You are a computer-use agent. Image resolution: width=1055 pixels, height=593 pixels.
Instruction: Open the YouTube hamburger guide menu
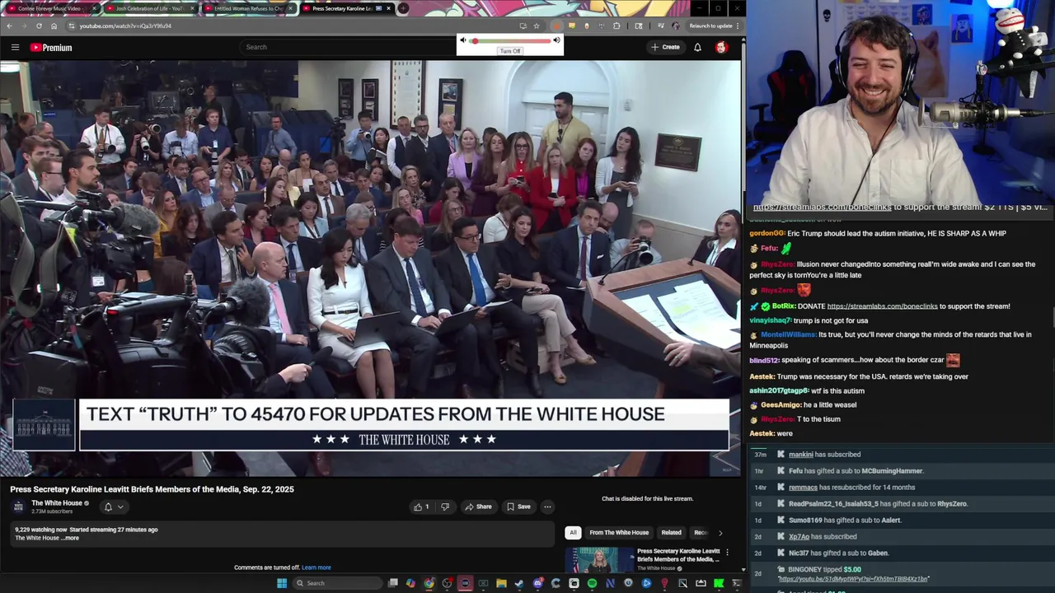tap(15, 47)
